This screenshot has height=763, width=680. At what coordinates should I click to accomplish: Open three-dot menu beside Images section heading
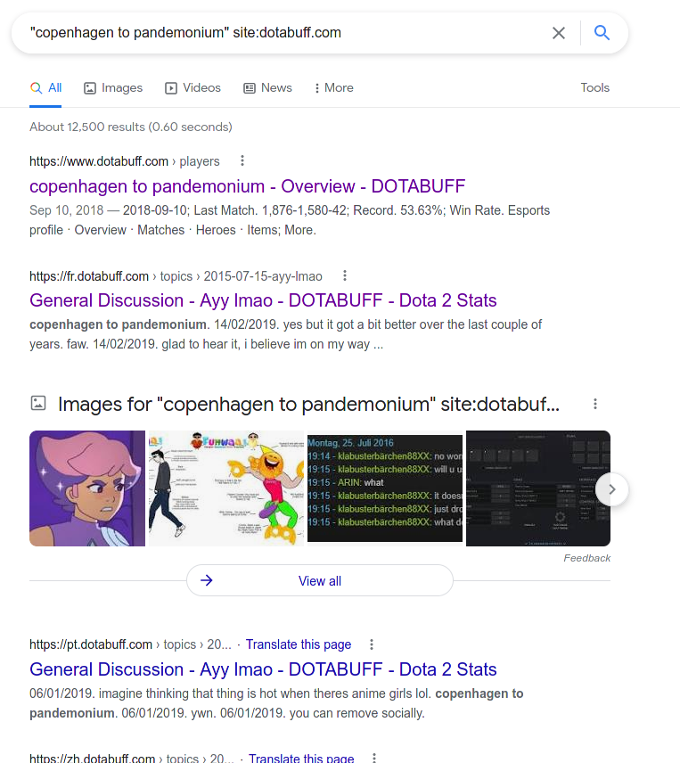pyautogui.click(x=594, y=404)
